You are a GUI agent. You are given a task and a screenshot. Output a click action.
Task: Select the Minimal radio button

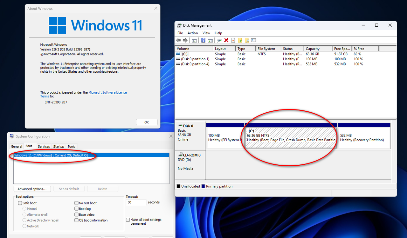24,209
